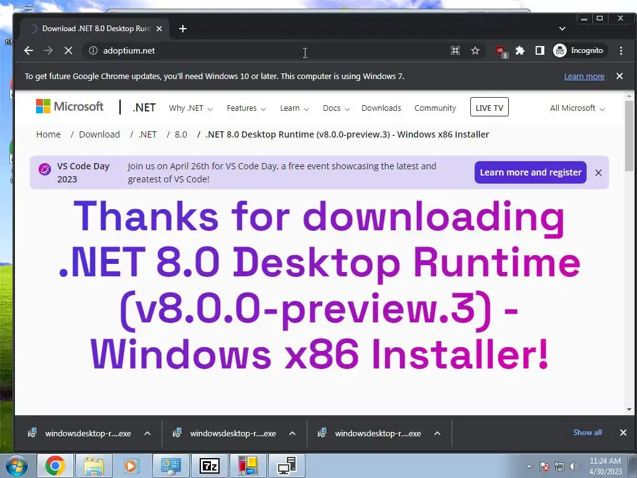Expand the Learn menu
This screenshot has width=637, height=478.
[294, 108]
